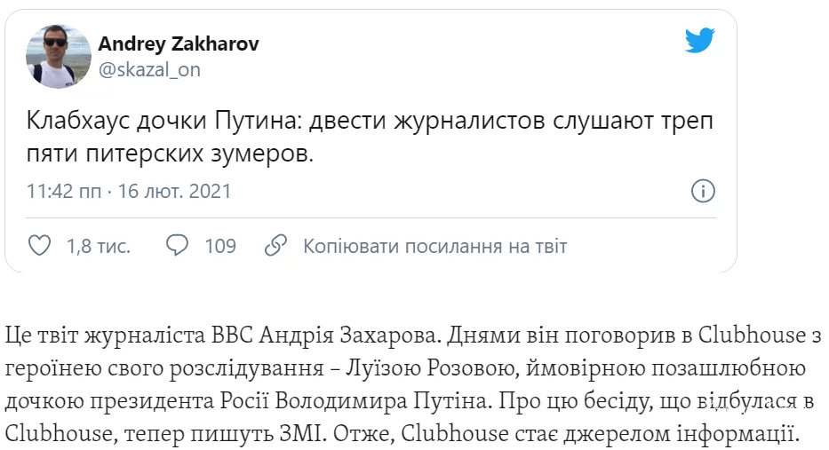Click the Twitter bird logo
The height and width of the screenshot is (450, 829).
(700, 42)
